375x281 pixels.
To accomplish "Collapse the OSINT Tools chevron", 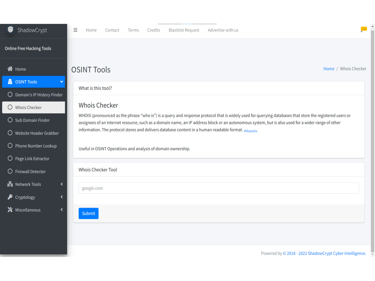I will [62, 82].
